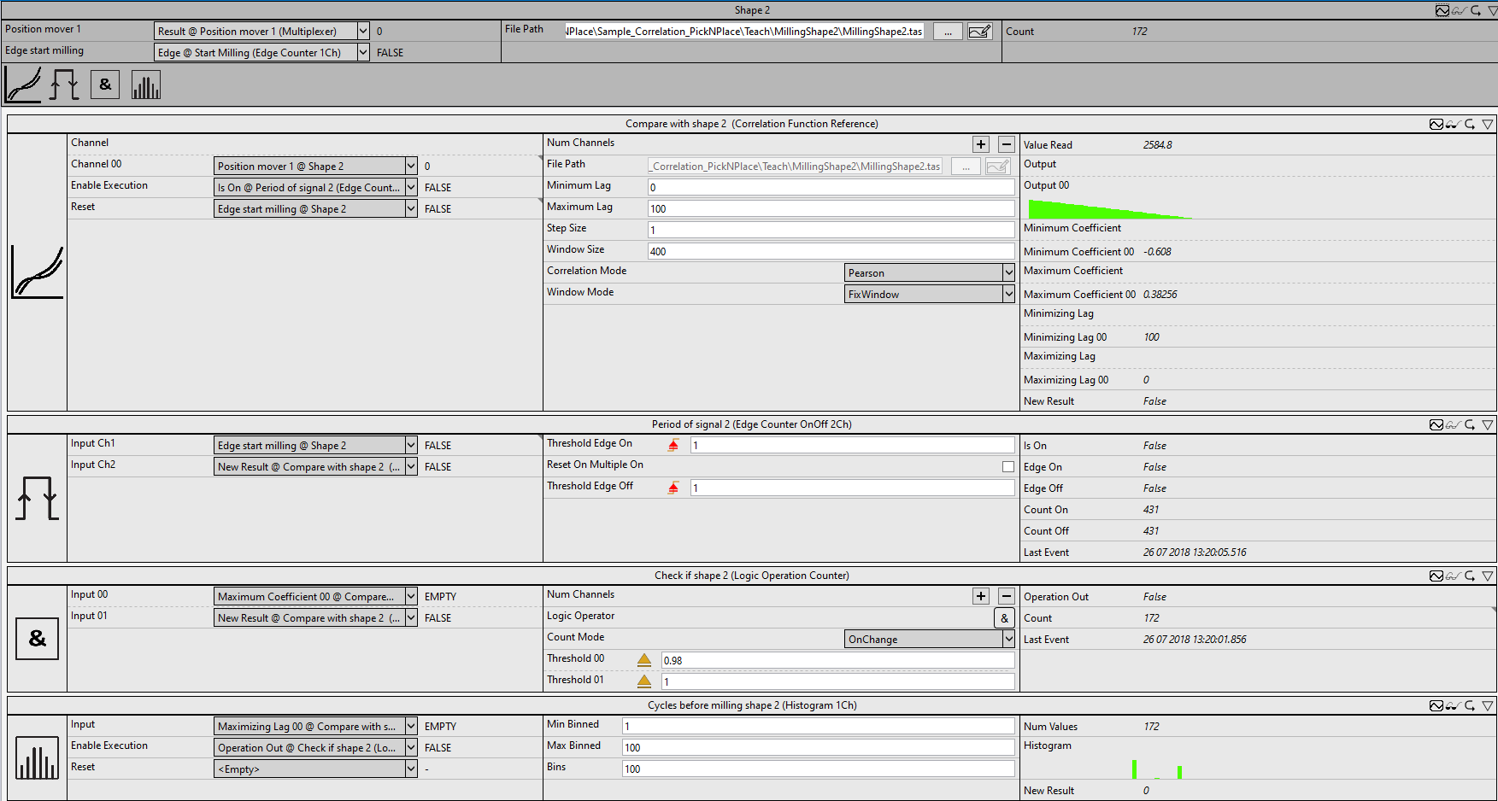Click the Threshold Edge Off edge icon

tap(673, 488)
